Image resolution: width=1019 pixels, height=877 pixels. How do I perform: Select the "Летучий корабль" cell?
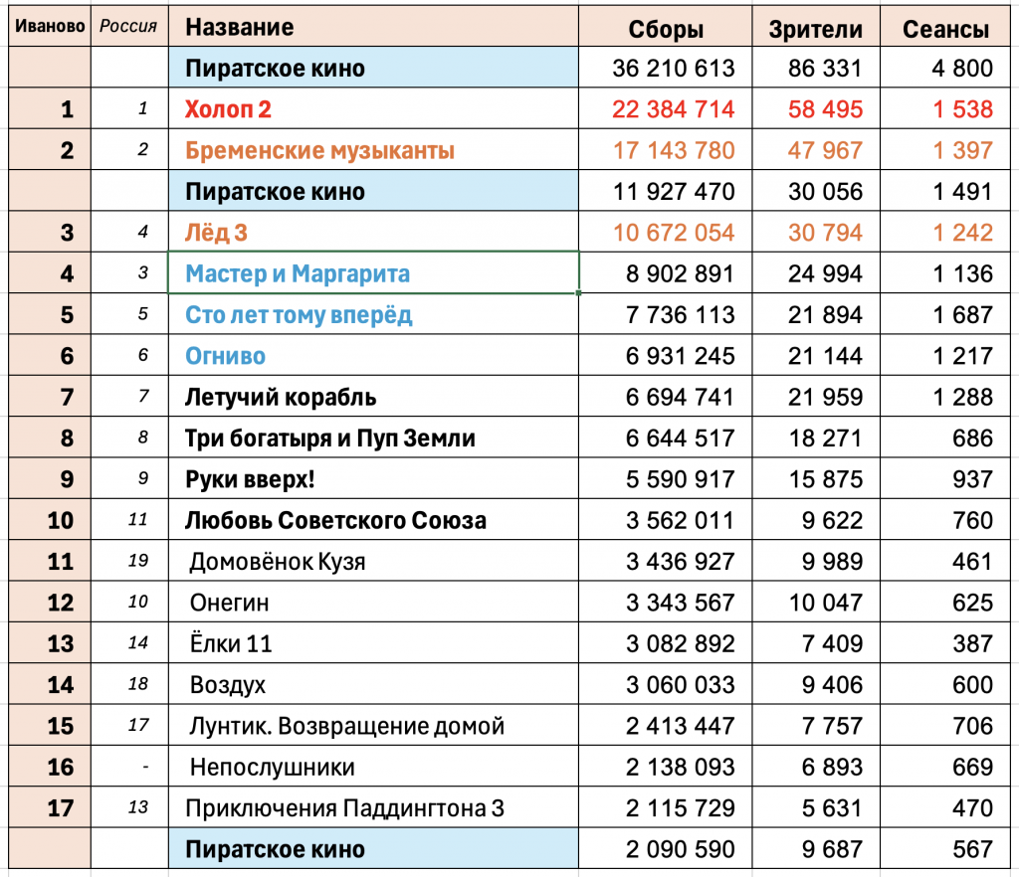(373, 397)
